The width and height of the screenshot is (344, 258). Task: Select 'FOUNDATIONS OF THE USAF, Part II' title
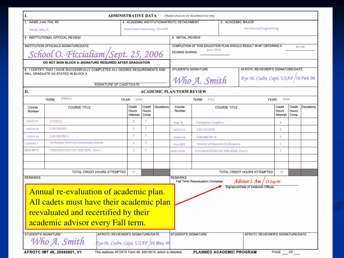pos(221,151)
